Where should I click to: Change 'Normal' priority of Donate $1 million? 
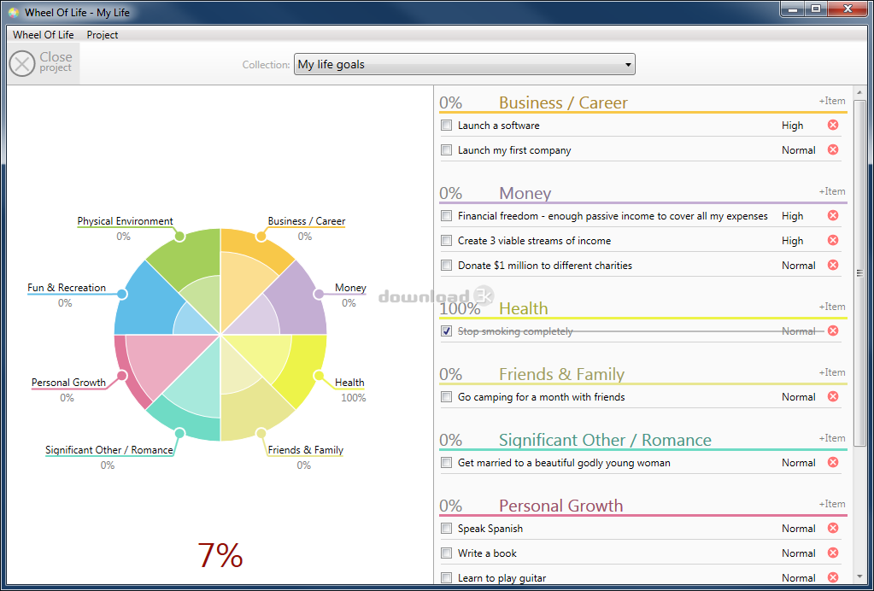(798, 266)
